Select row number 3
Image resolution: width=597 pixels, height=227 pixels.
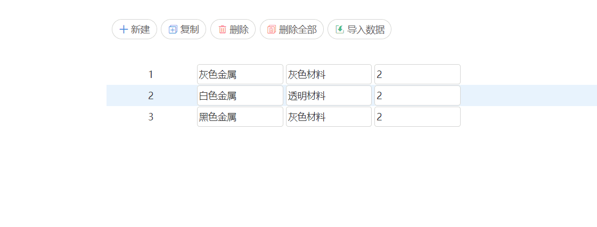[151, 117]
